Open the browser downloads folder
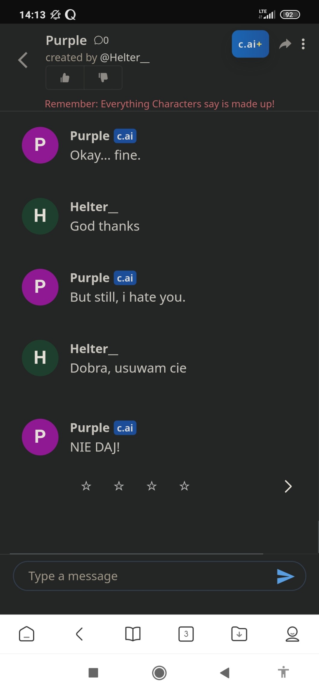 (x=239, y=634)
